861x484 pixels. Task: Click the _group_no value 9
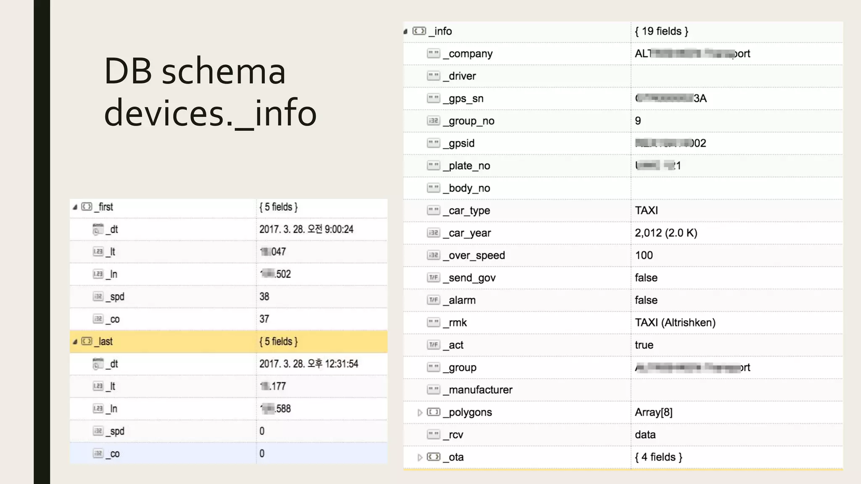[638, 121]
